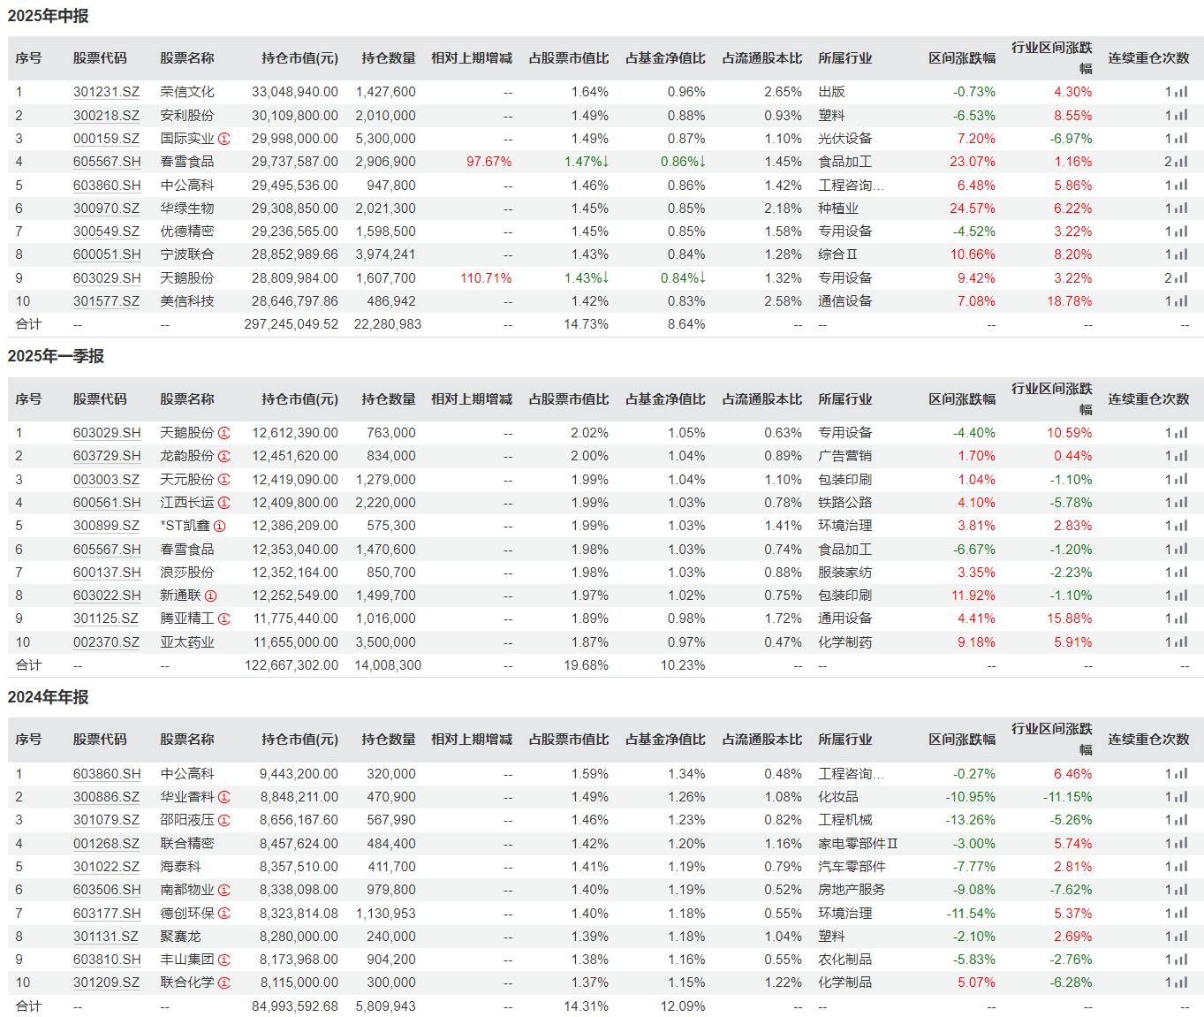Click the info icon next to 联合化学
The width and height of the screenshot is (1204, 1017).
pyautogui.click(x=224, y=983)
